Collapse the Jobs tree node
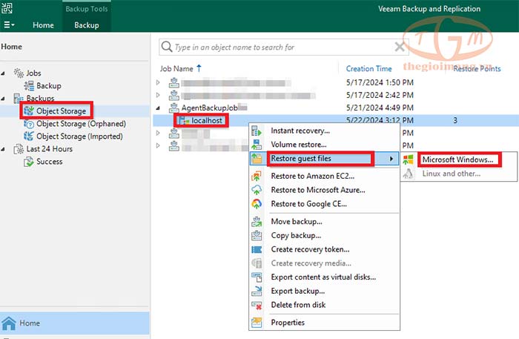519x339 pixels. pyautogui.click(x=3, y=73)
